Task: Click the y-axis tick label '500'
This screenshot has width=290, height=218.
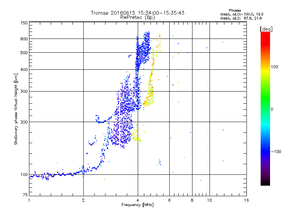Action: click(24, 53)
